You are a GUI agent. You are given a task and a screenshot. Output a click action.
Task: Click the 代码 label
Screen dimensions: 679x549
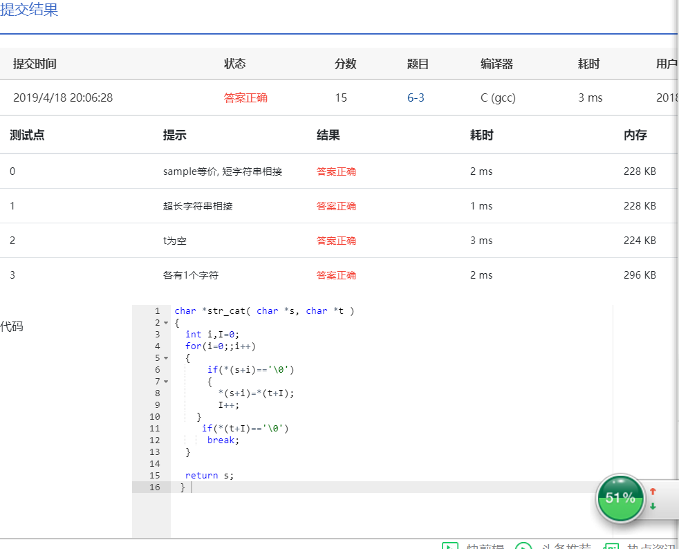click(12, 326)
